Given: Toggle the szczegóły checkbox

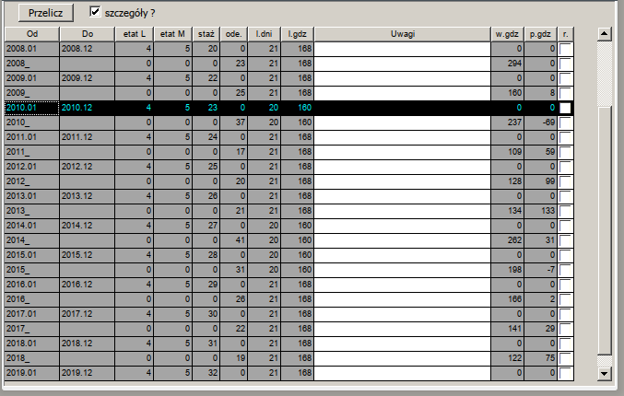Looking at the screenshot, I should [95, 12].
